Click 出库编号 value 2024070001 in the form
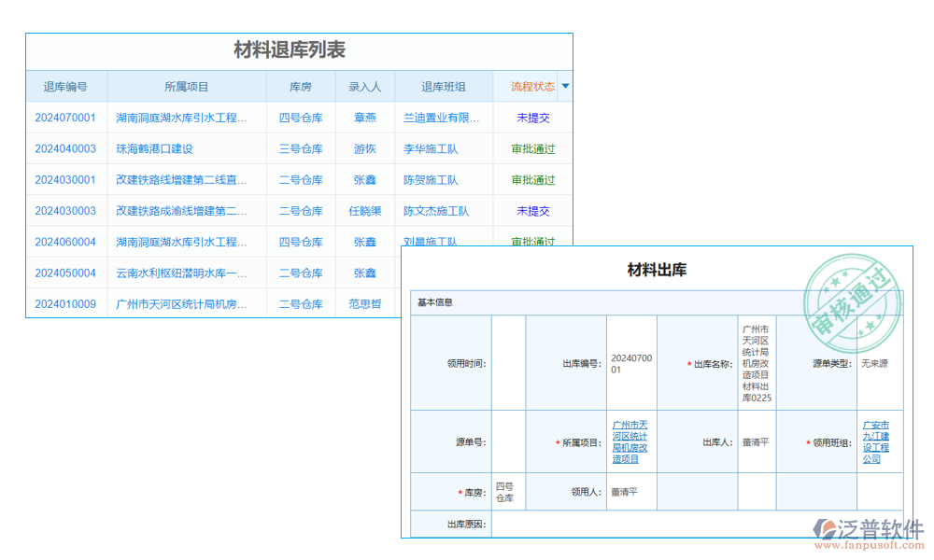The width and height of the screenshot is (934, 560). pyautogui.click(x=630, y=363)
